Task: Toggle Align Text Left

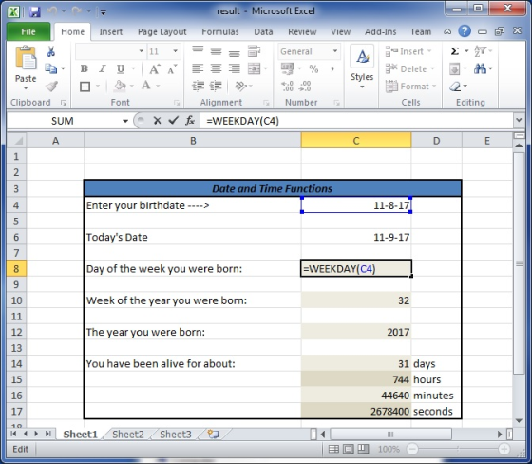Action: coord(198,68)
